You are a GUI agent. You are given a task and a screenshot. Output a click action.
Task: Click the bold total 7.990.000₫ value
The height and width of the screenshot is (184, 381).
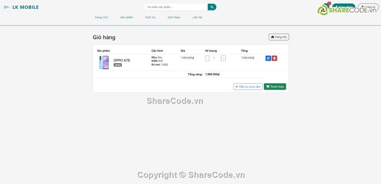[213, 74]
